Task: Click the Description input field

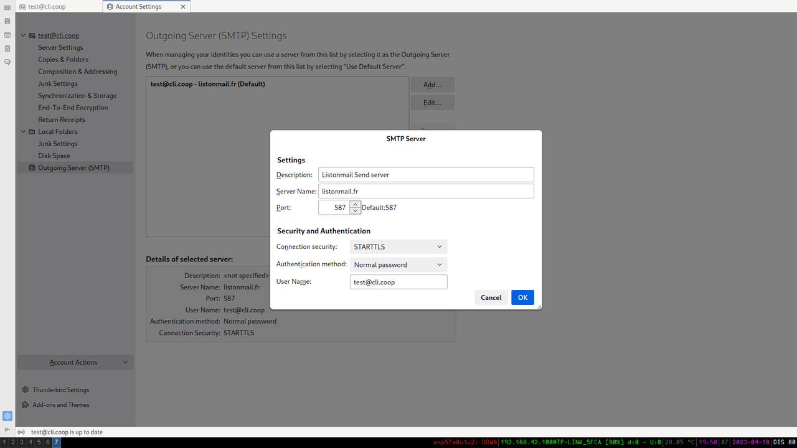Action: point(426,175)
